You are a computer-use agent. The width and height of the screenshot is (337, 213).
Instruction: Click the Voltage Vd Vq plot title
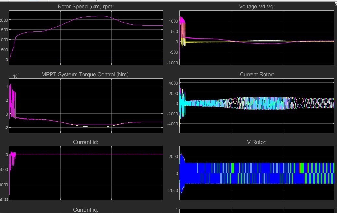[x=257, y=7]
